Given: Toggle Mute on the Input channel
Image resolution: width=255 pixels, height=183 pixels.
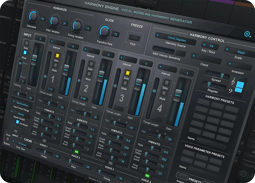Looking at the screenshot, I should point(25,53).
